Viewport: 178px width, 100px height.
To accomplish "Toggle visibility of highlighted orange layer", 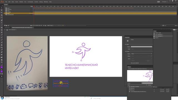I will pos(31,13).
